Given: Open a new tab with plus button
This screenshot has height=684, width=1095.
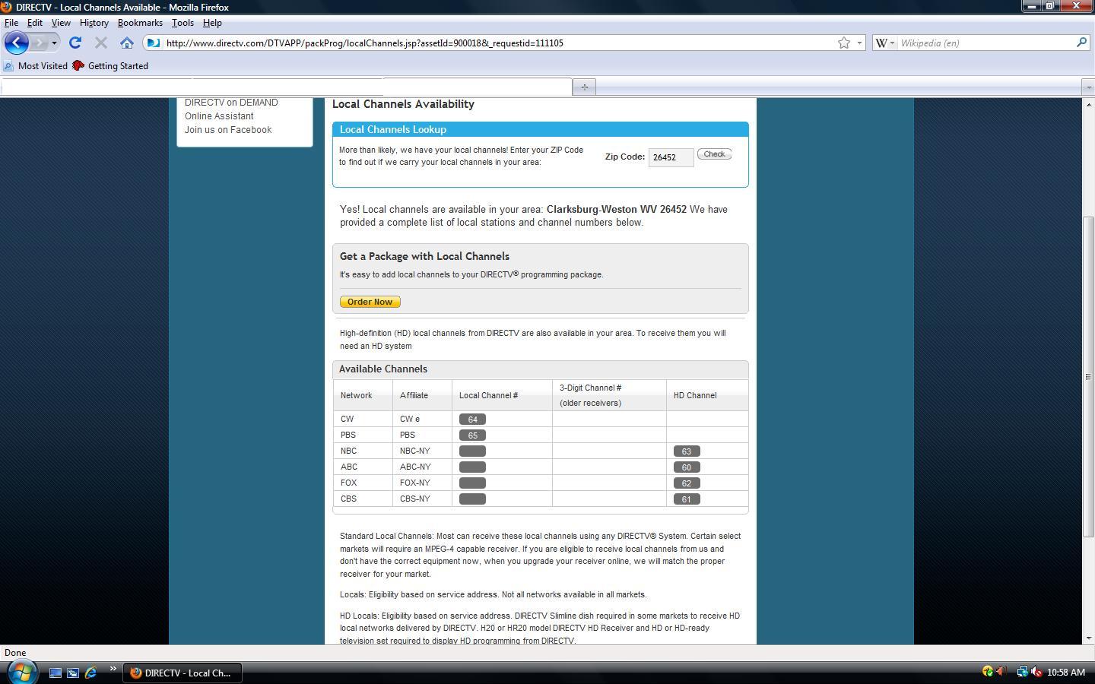Looking at the screenshot, I should (x=584, y=87).
